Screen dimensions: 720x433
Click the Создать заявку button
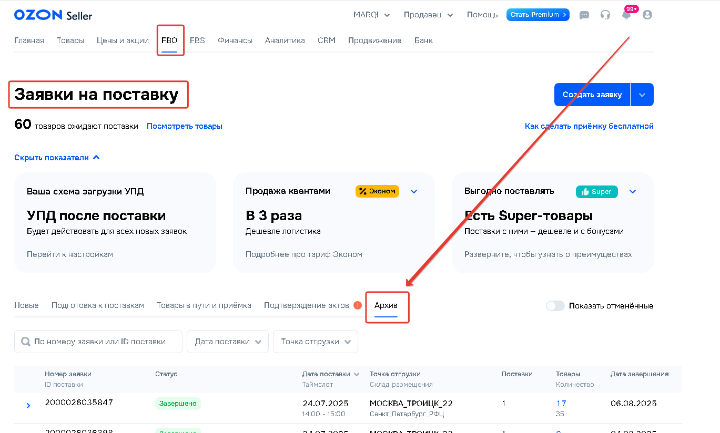pyautogui.click(x=592, y=95)
